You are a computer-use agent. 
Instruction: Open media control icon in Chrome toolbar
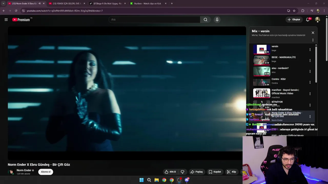[312, 11]
